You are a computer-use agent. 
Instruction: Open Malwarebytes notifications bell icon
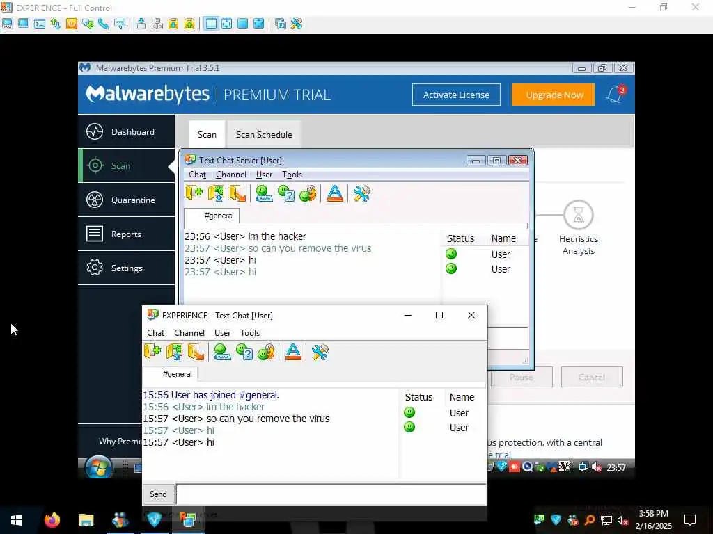(x=615, y=95)
